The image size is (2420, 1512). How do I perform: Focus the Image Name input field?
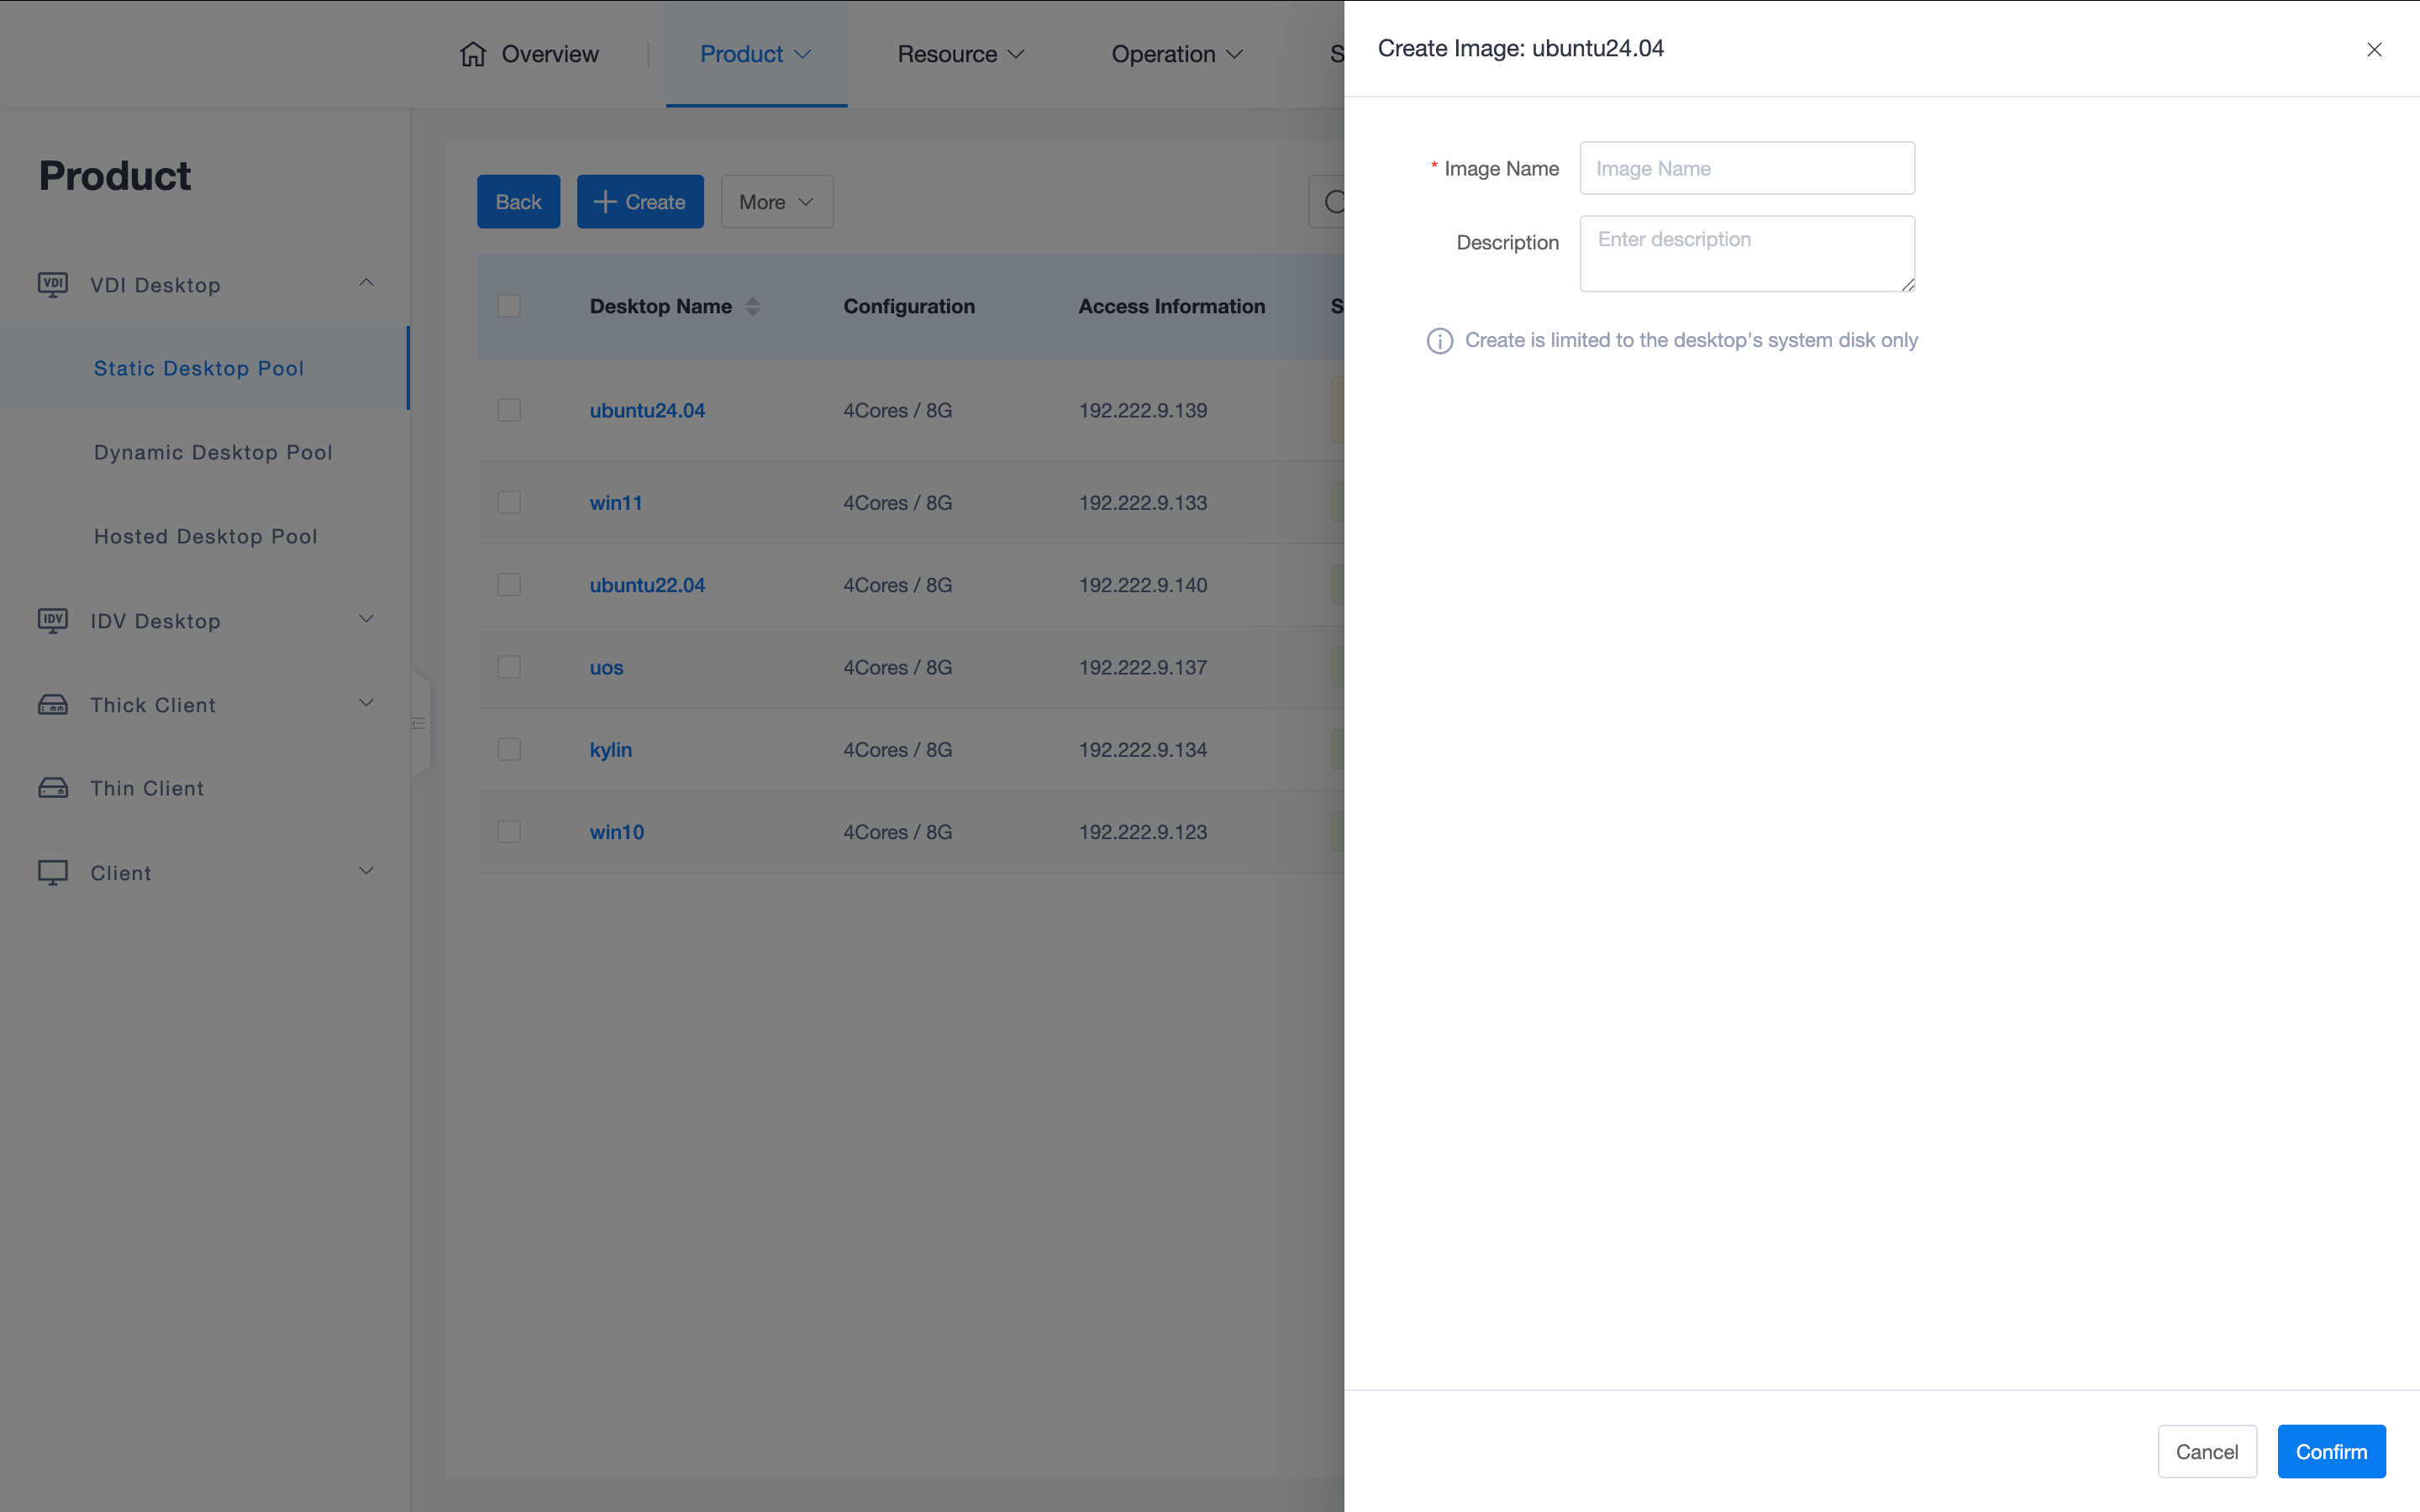pos(1746,168)
